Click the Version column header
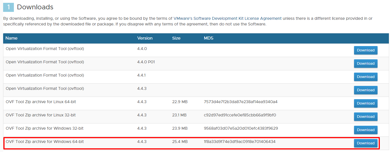This screenshot has width=392, height=152. [145, 38]
